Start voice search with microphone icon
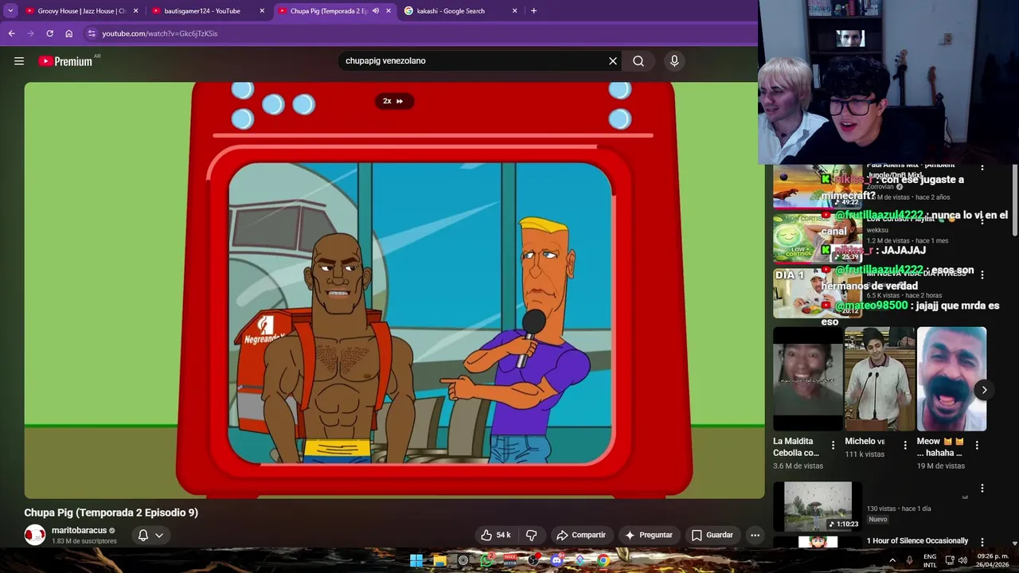The width and height of the screenshot is (1019, 573). point(674,61)
